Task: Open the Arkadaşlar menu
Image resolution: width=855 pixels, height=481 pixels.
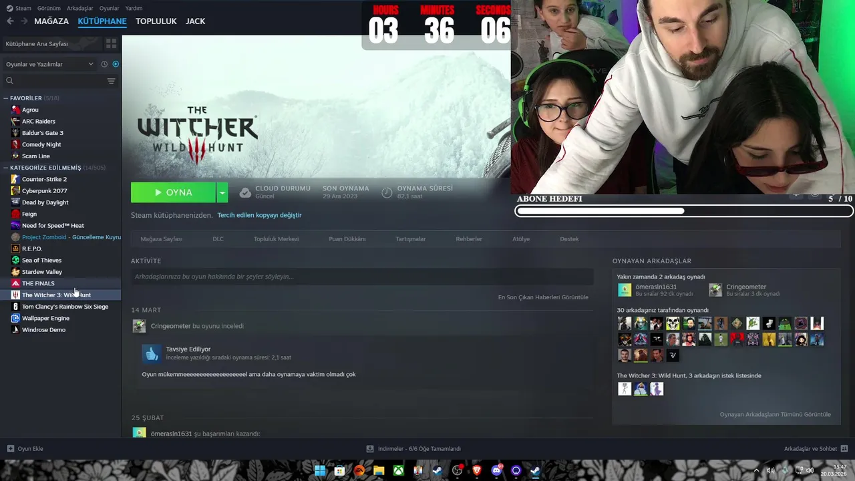Action: [x=80, y=8]
